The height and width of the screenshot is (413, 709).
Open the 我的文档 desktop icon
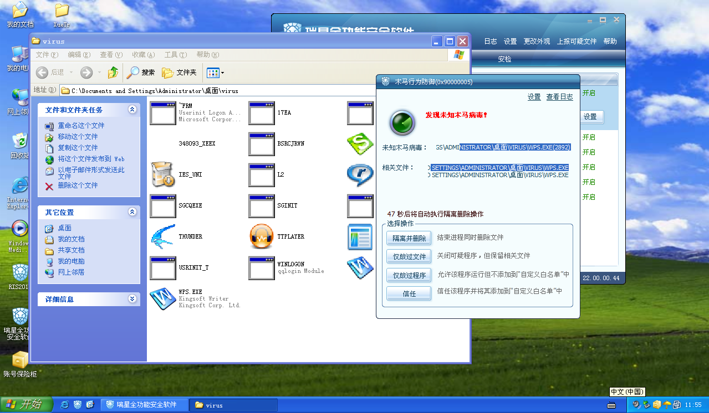(x=20, y=16)
